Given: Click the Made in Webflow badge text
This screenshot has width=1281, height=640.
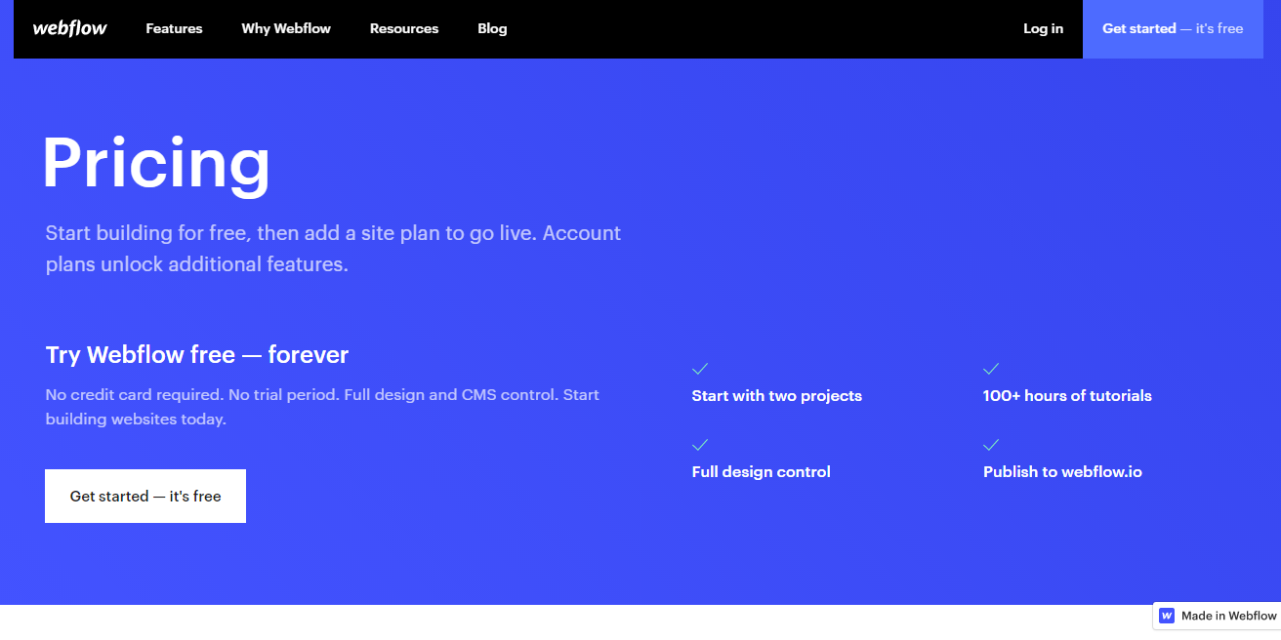Looking at the screenshot, I should click(1229, 616).
